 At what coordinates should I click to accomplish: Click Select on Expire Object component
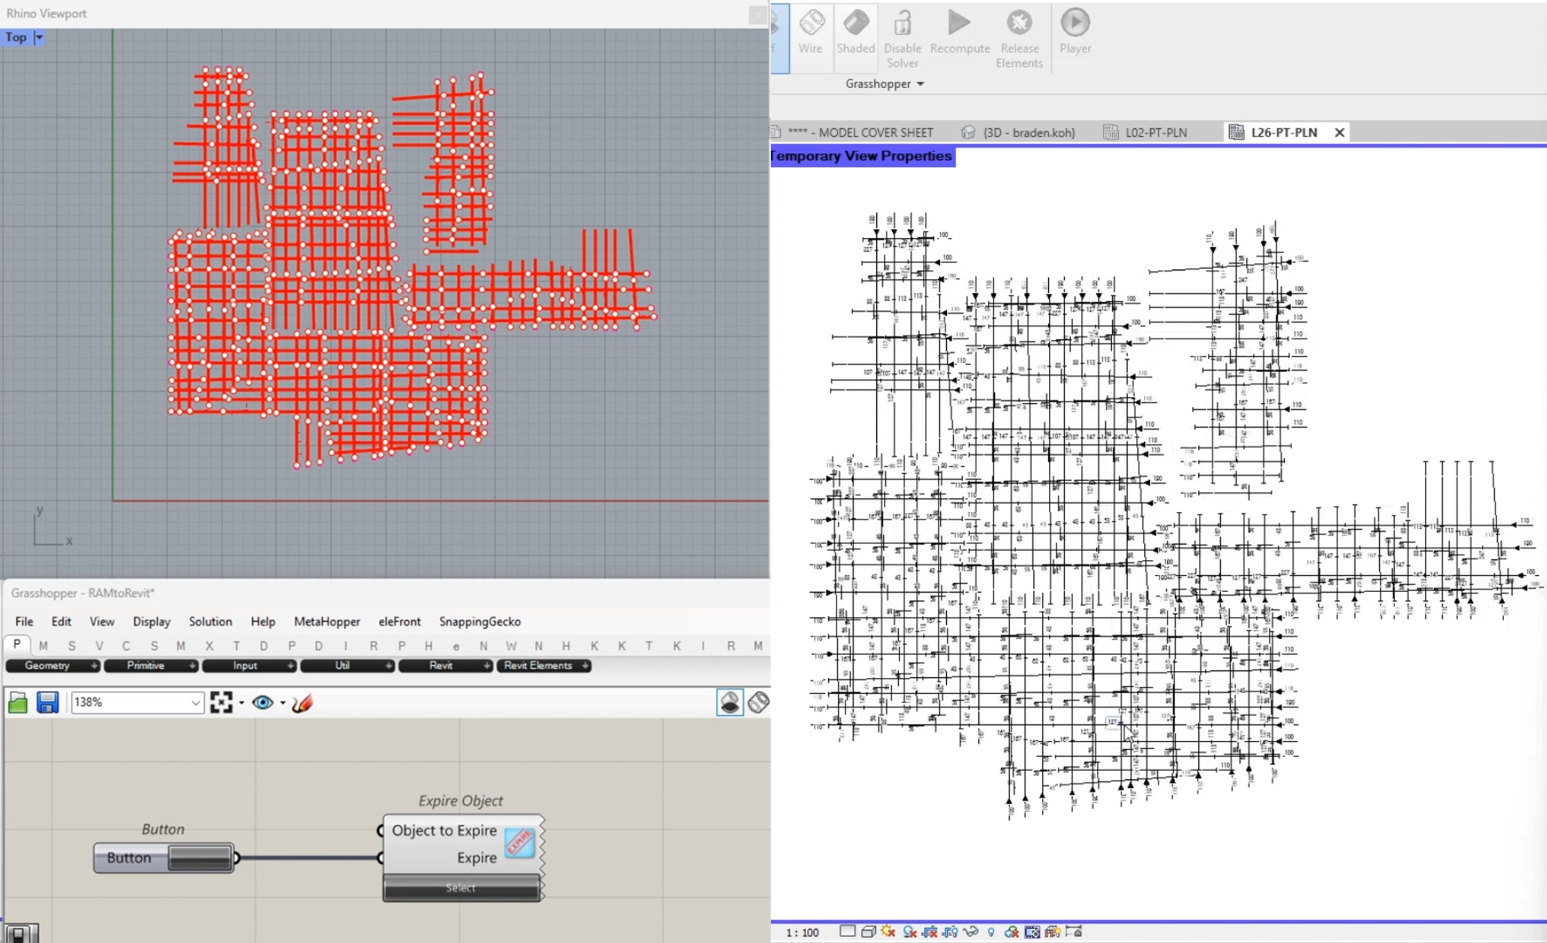(x=460, y=887)
